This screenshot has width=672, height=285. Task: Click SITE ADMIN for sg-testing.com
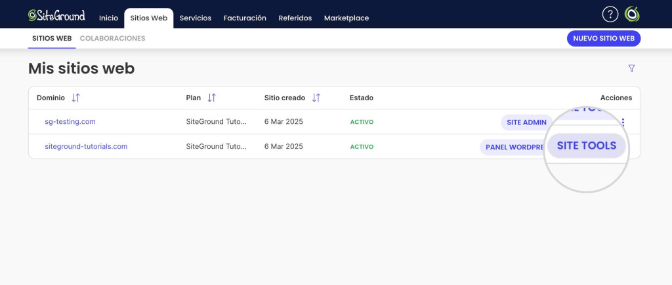pyautogui.click(x=526, y=123)
